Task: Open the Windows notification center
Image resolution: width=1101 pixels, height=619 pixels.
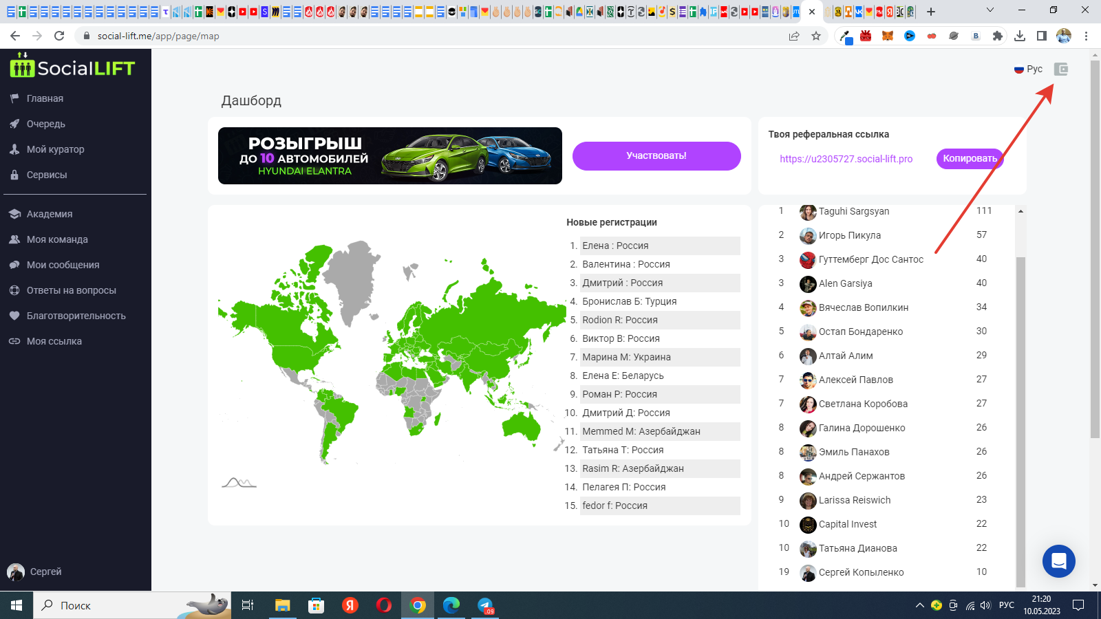Action: (x=1078, y=605)
